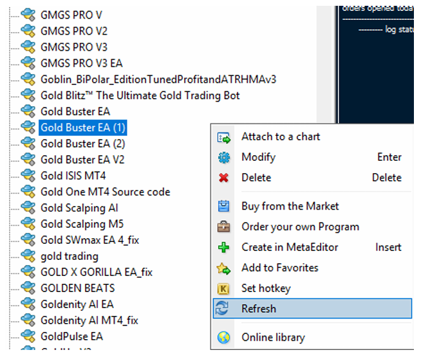Select the Refresh context menu entry

pos(312,309)
